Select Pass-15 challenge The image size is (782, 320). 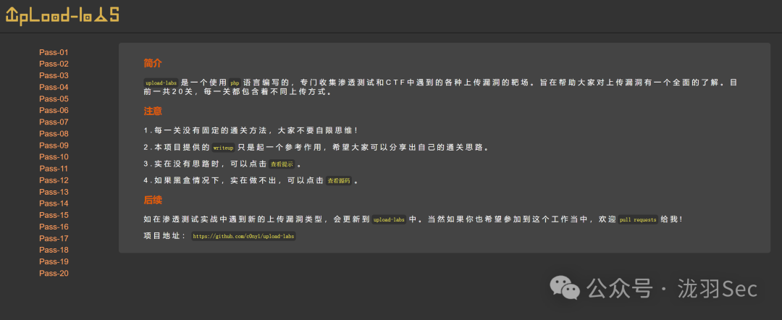tap(54, 215)
